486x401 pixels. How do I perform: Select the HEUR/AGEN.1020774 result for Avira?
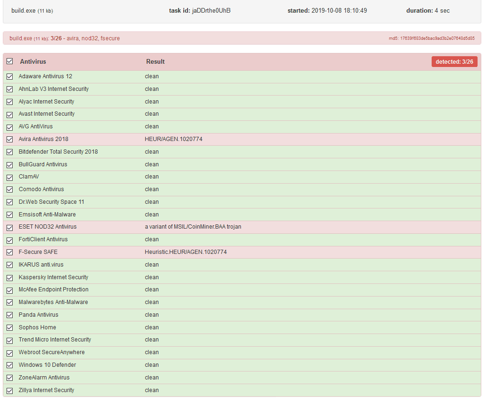pos(173,139)
